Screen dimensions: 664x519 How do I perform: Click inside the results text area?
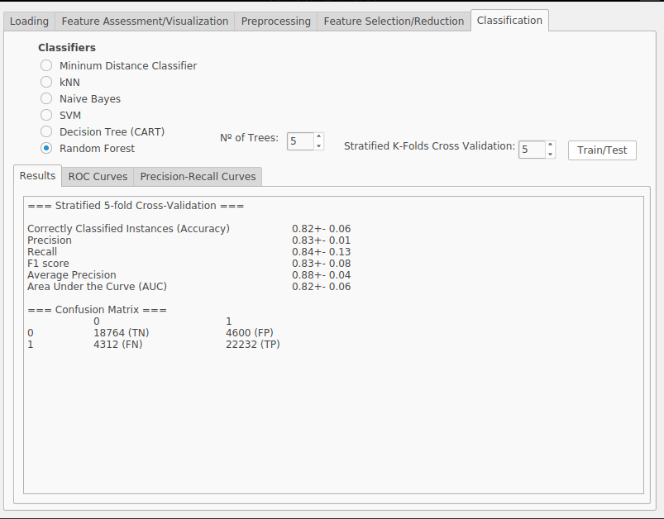pos(333,345)
